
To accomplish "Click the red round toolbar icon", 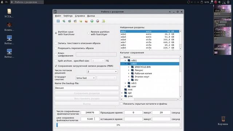I will [98, 21].
